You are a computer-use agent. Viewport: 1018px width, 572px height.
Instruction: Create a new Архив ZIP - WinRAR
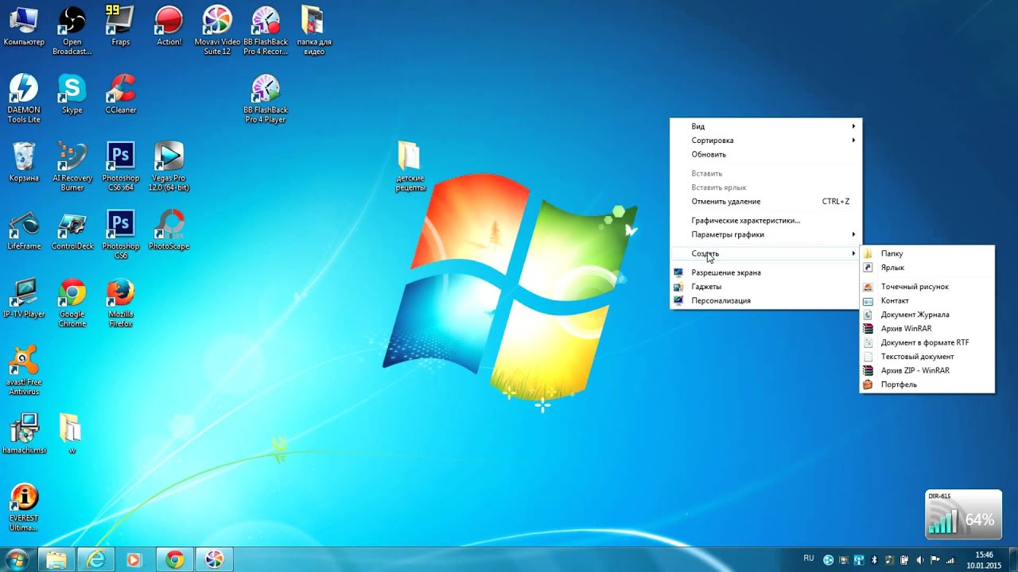tap(927, 371)
